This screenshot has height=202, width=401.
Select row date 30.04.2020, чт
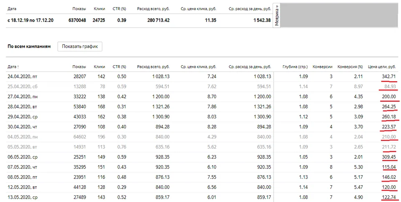(22, 127)
